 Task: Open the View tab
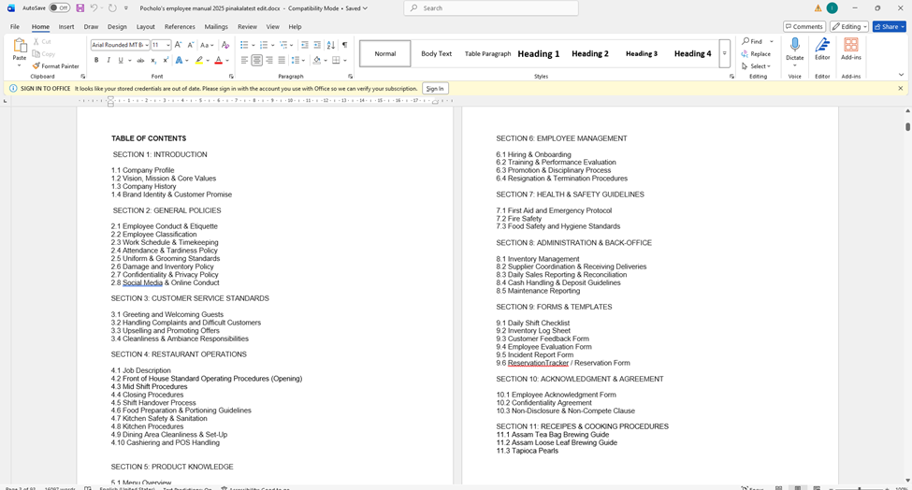(x=273, y=27)
